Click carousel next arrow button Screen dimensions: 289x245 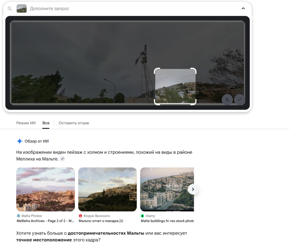click(x=193, y=189)
